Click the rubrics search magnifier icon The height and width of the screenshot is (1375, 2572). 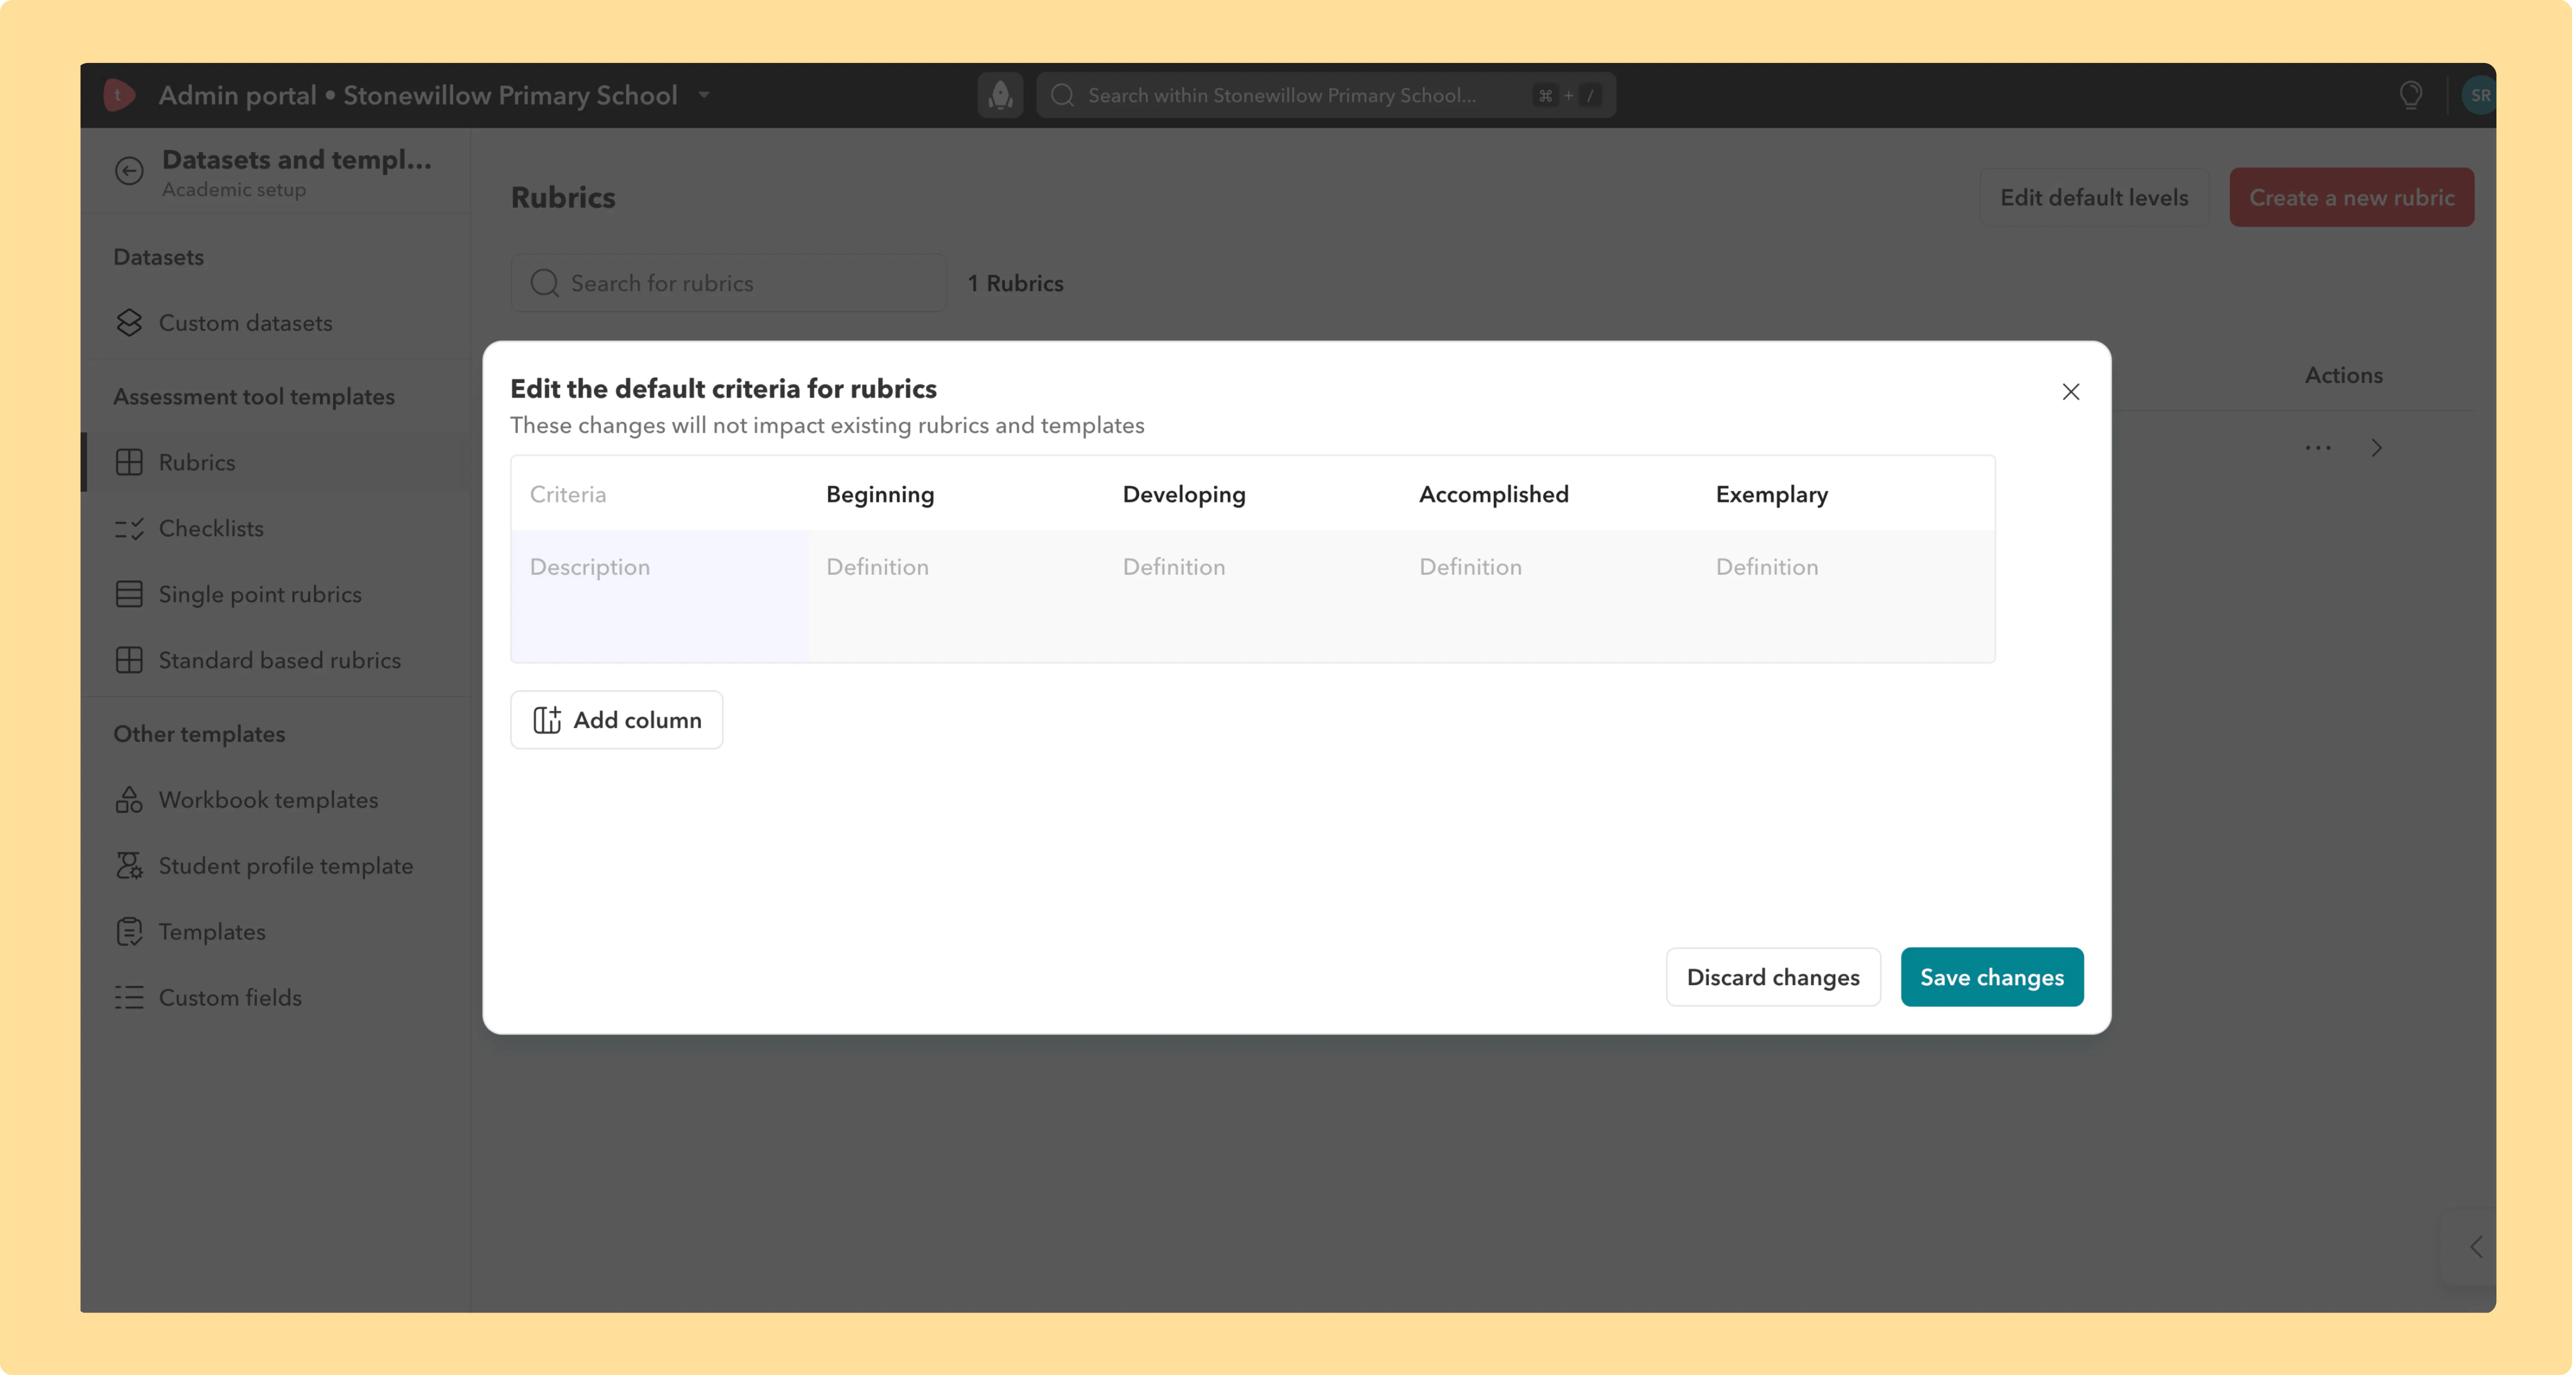point(544,284)
